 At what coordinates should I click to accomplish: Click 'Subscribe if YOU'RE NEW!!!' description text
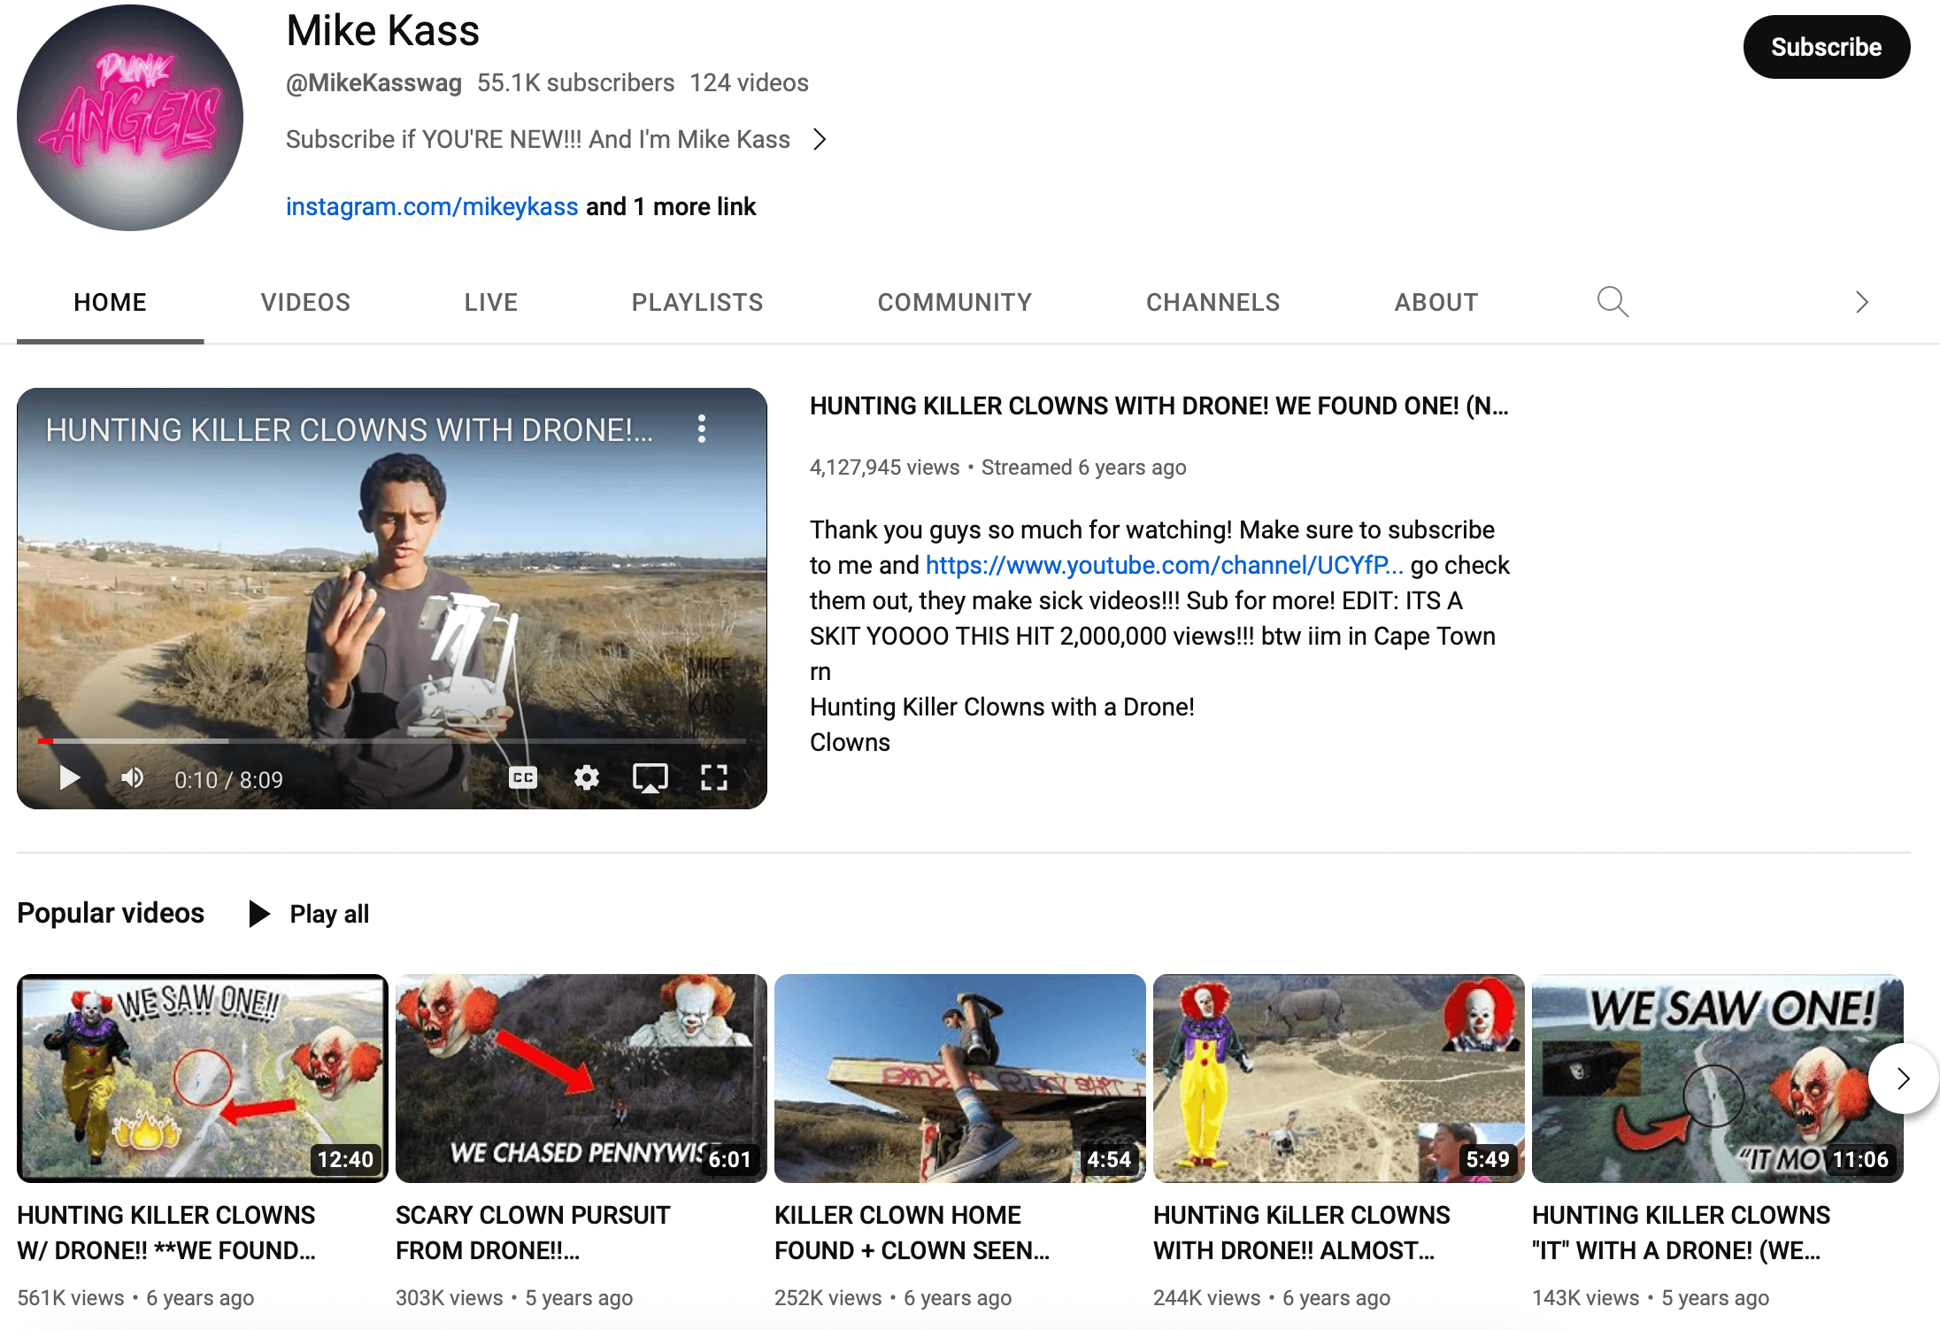click(x=538, y=139)
